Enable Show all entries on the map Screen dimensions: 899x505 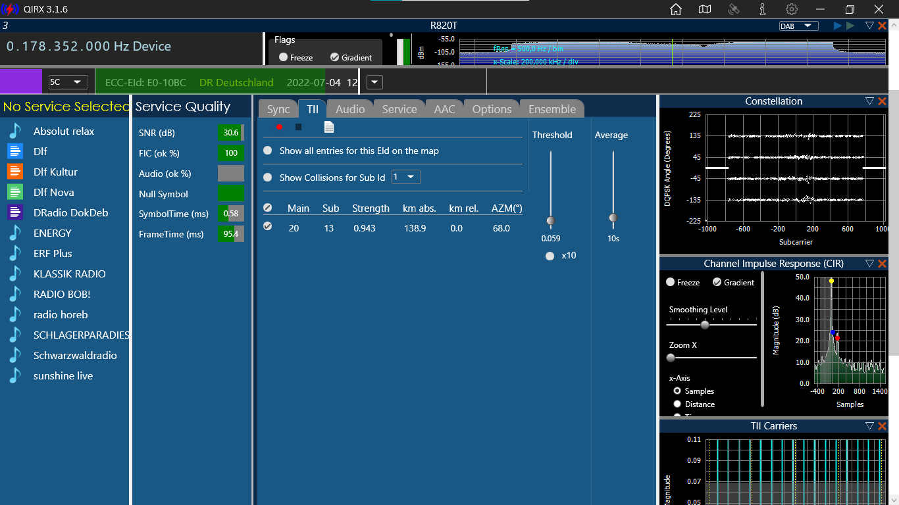[x=268, y=151]
